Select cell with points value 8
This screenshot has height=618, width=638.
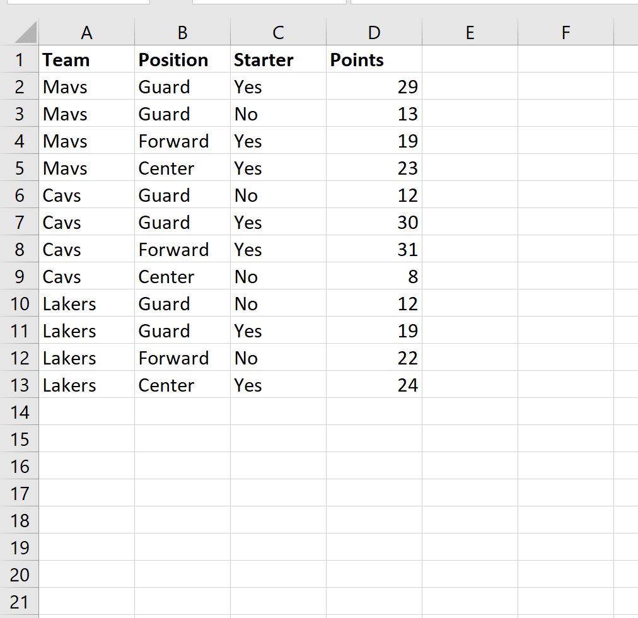click(x=374, y=276)
